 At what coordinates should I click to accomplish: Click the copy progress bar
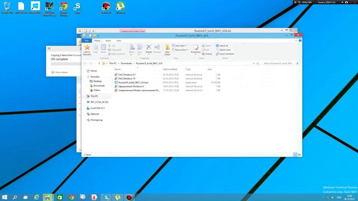click(x=66, y=64)
